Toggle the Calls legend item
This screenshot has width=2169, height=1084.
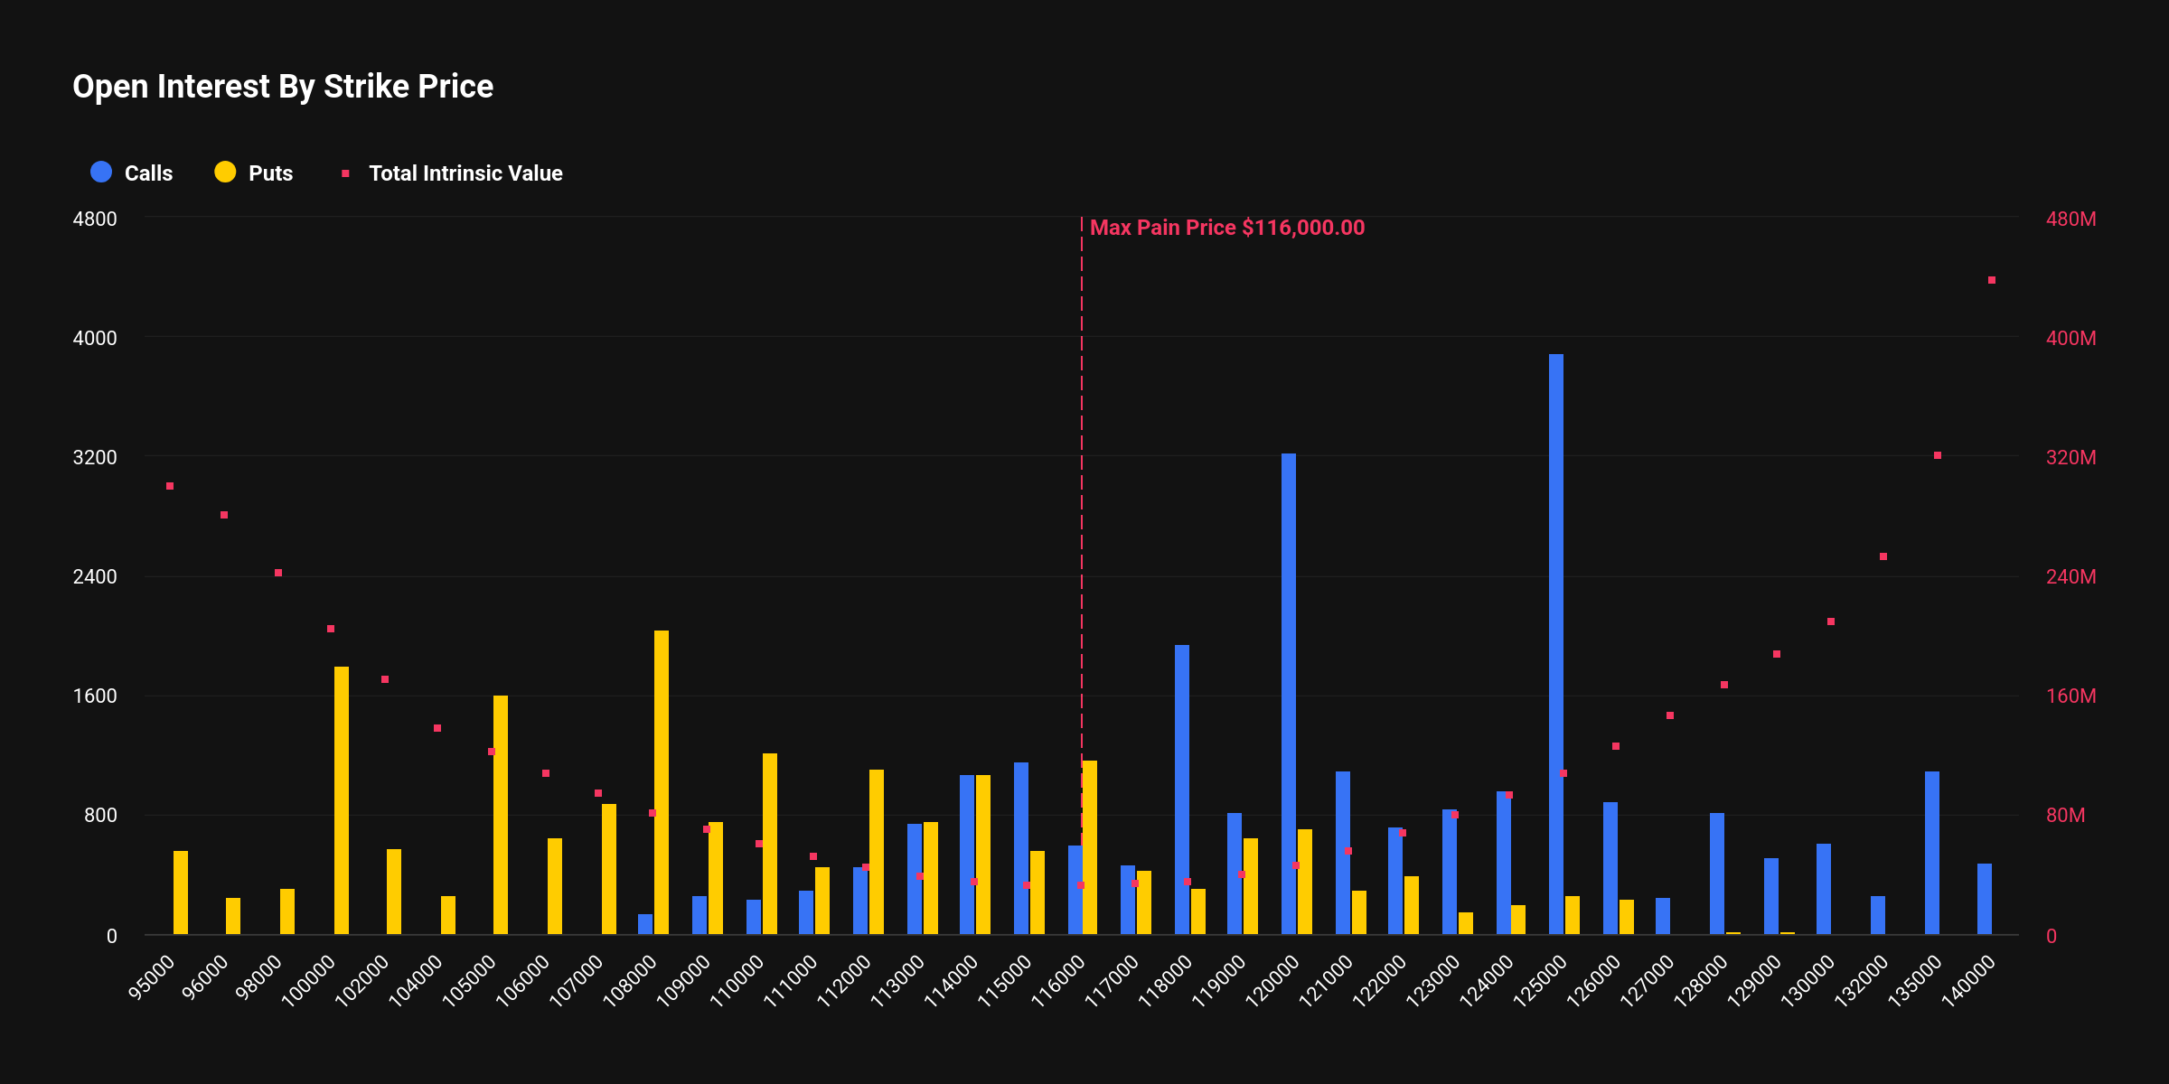point(147,173)
